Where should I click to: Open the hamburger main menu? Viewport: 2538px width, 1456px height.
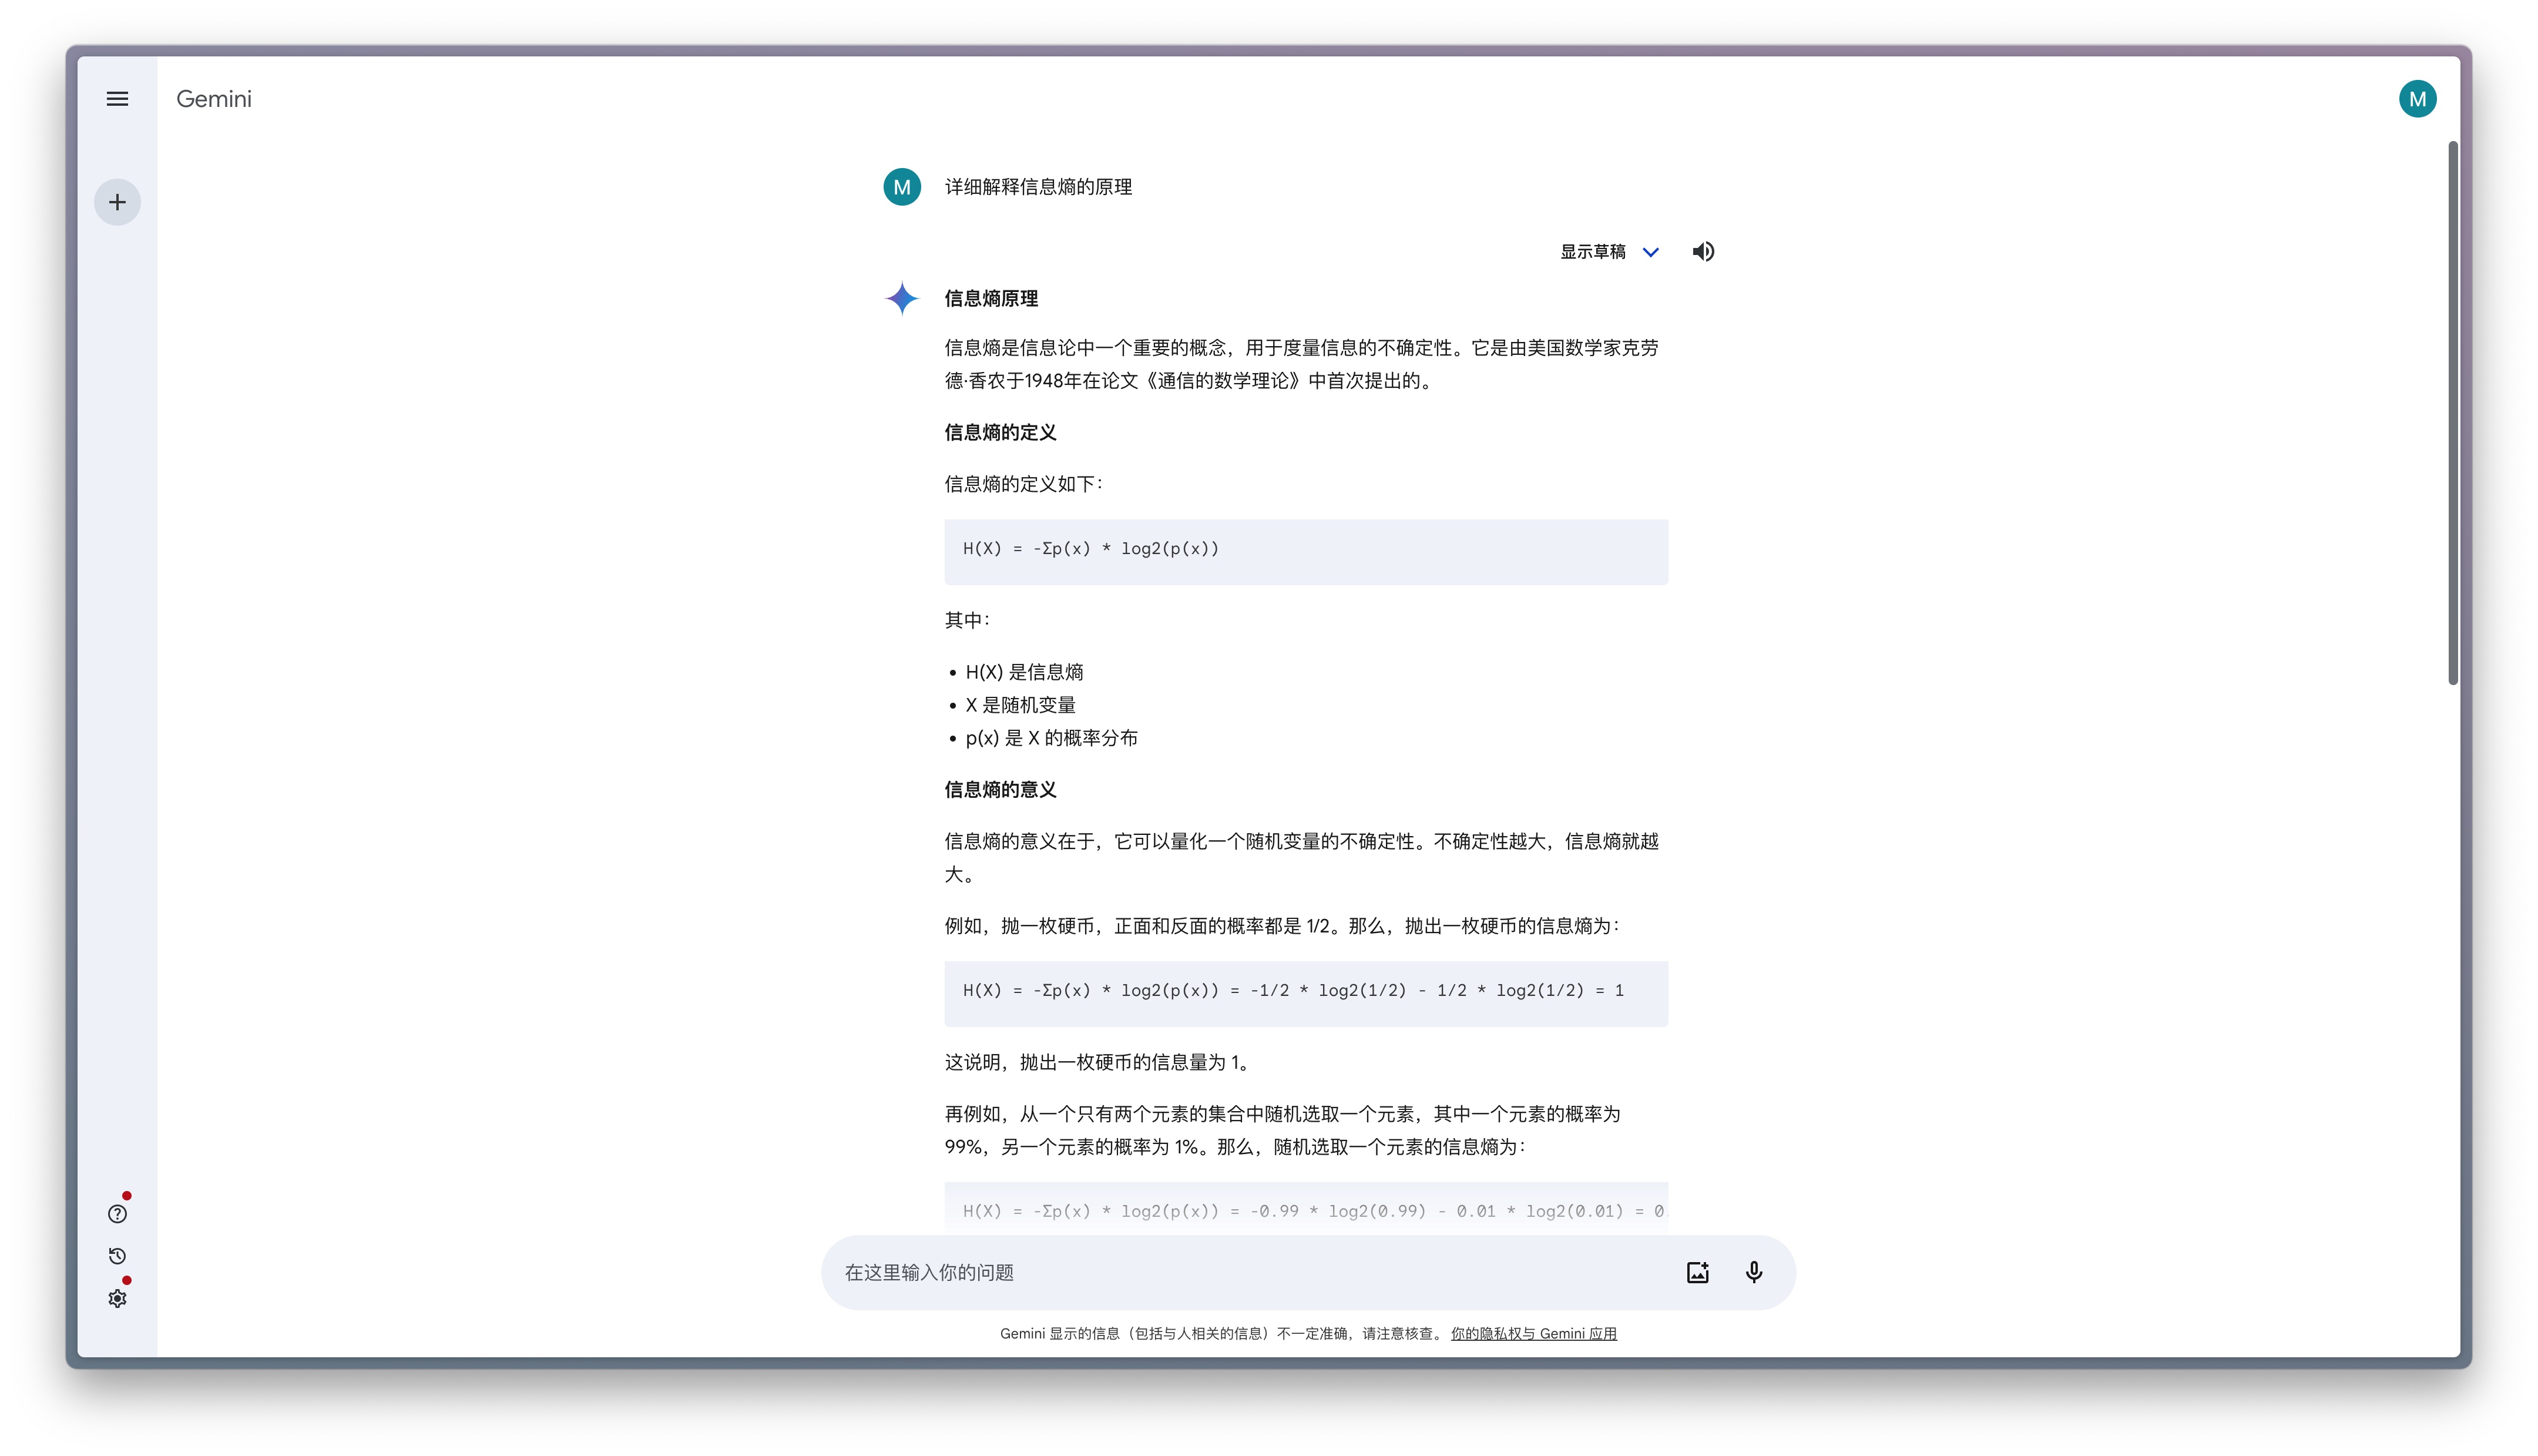(x=117, y=99)
